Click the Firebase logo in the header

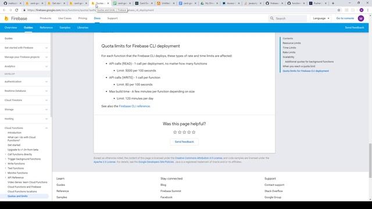[x=16, y=18]
